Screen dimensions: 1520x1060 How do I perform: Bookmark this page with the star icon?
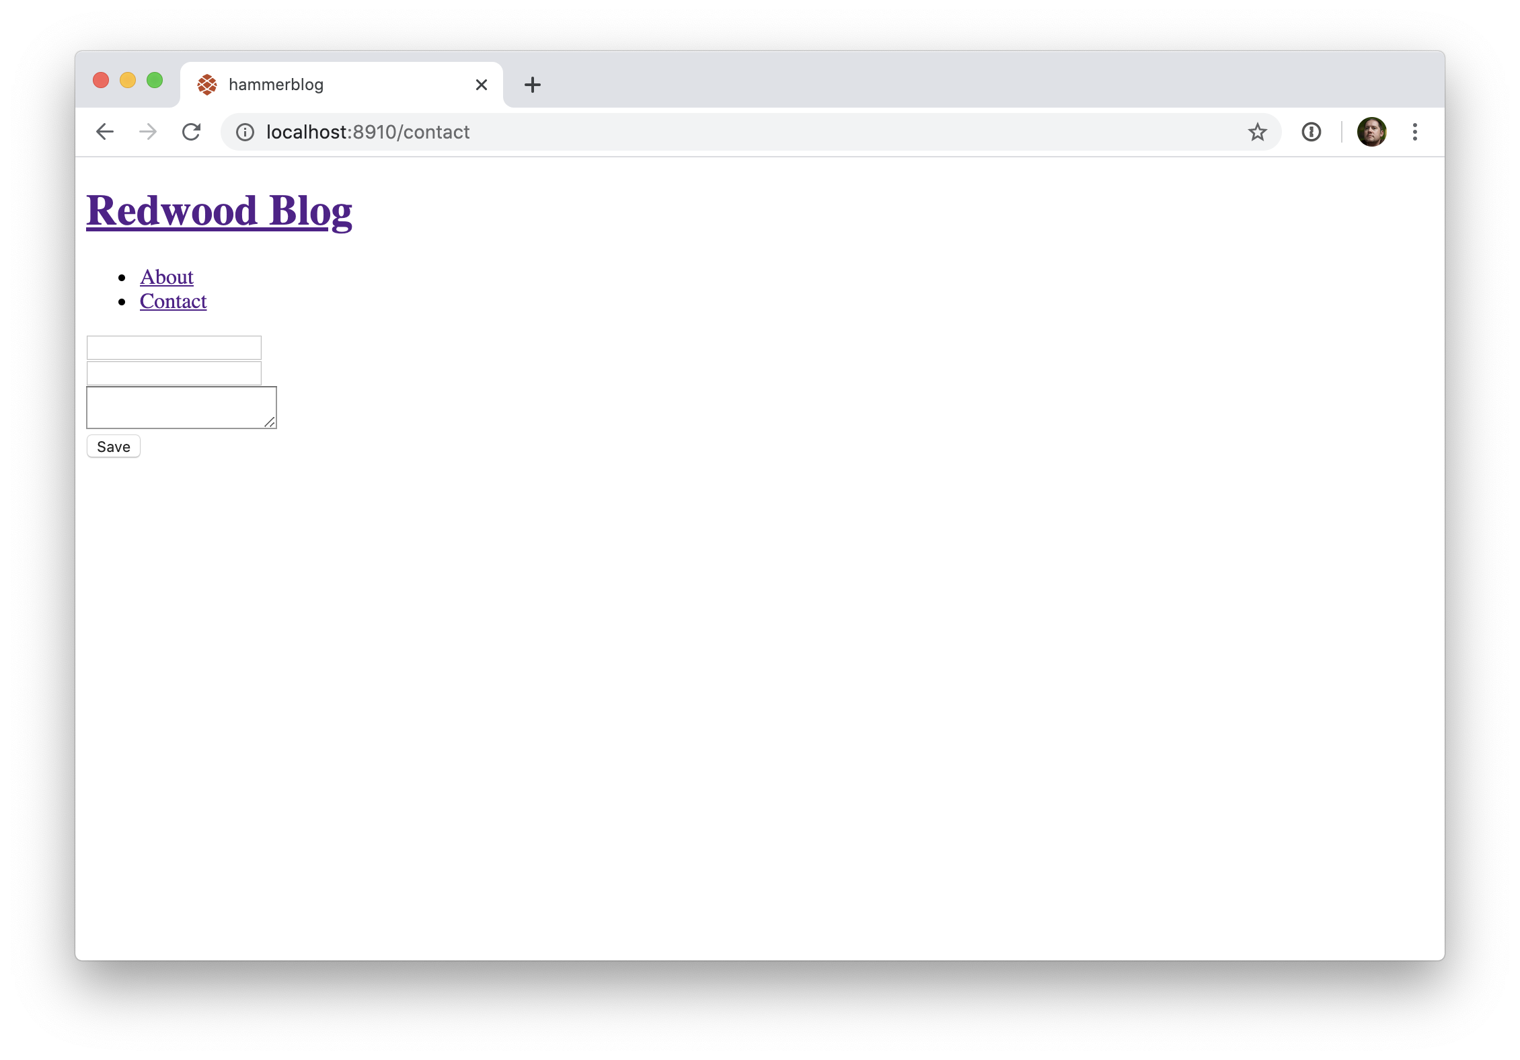(1257, 132)
